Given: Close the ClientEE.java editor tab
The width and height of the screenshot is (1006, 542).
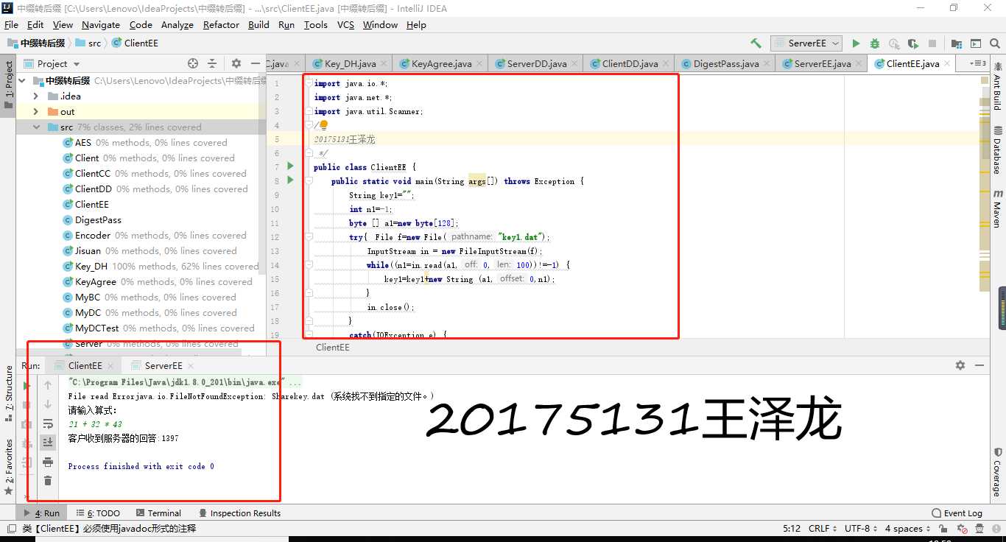Looking at the screenshot, I should pos(947,64).
